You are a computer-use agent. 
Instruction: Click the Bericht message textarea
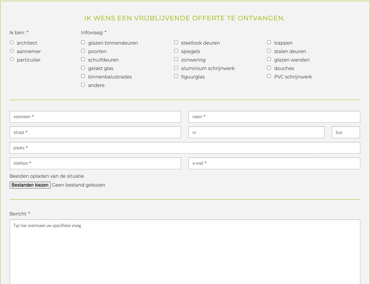tap(185, 250)
